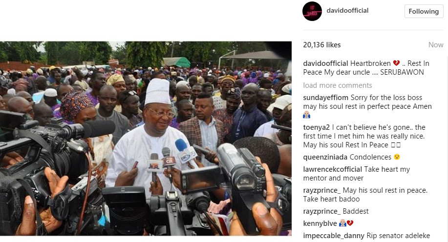Open sundayeffiom commenter profile

point(325,98)
